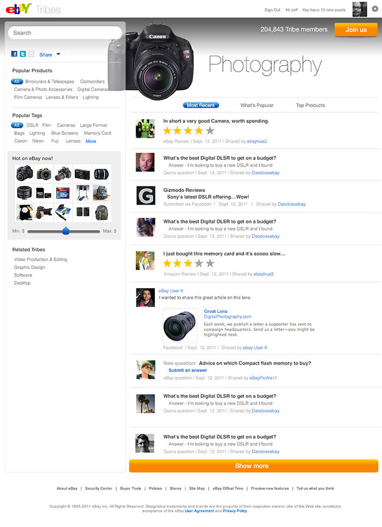Click the blue price range slider handle
The image size is (382, 527).
(x=66, y=230)
